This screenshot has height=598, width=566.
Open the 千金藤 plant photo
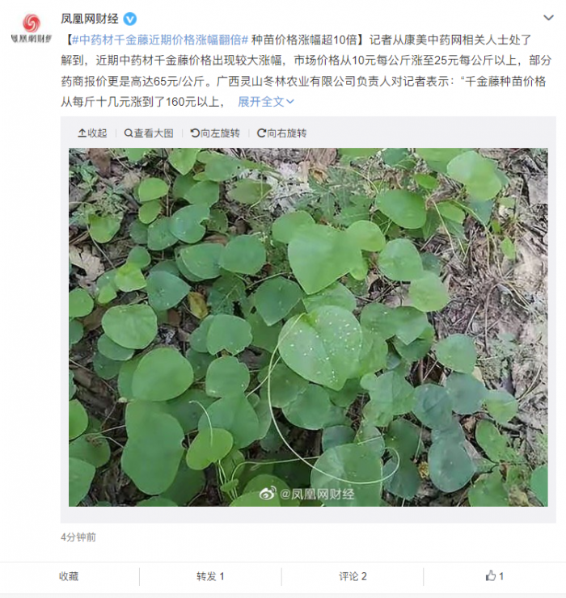pos(308,327)
